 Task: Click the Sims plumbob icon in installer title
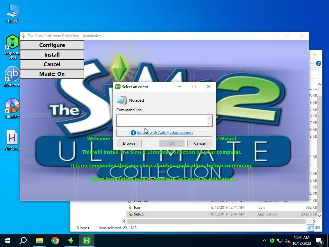pyautogui.click(x=23, y=36)
